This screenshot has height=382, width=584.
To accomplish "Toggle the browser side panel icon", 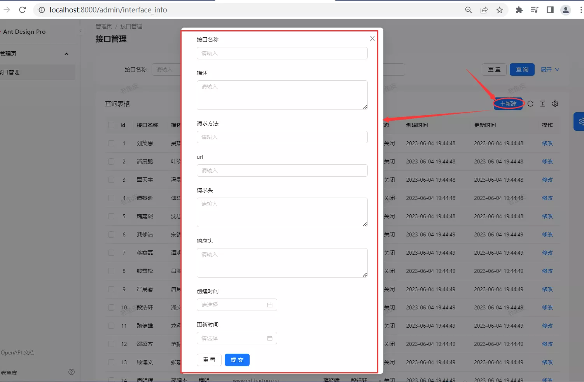I will pos(550,10).
